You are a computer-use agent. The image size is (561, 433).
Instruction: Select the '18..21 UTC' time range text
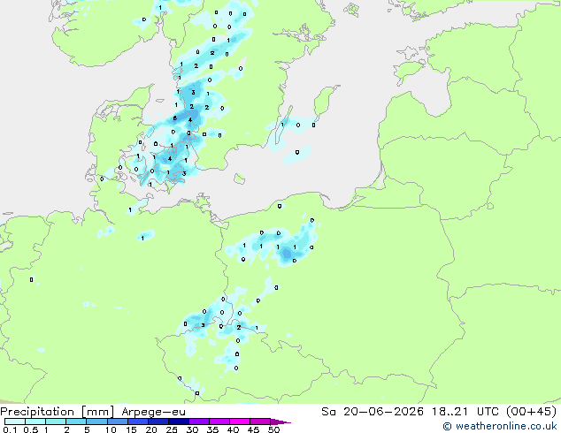pos(465,412)
